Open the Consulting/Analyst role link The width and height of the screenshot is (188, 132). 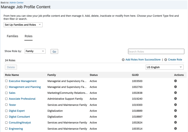pos(20,123)
